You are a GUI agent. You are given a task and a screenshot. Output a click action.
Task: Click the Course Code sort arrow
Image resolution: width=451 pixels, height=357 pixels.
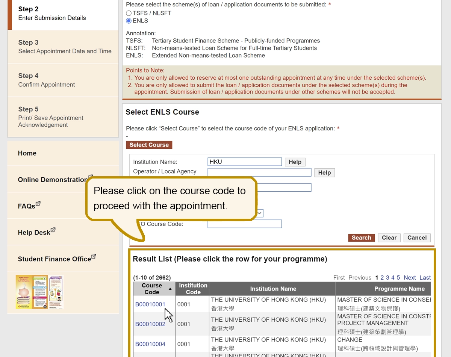pos(170,289)
